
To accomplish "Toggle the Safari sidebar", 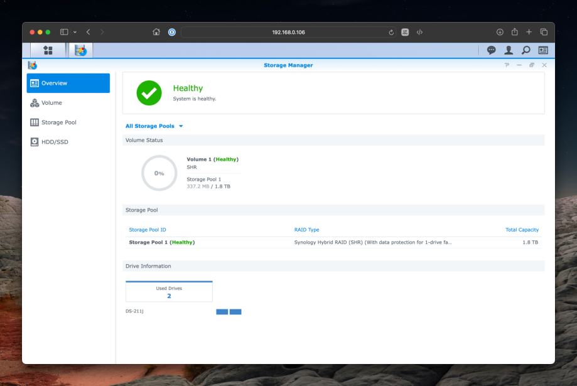I will pyautogui.click(x=64, y=33).
